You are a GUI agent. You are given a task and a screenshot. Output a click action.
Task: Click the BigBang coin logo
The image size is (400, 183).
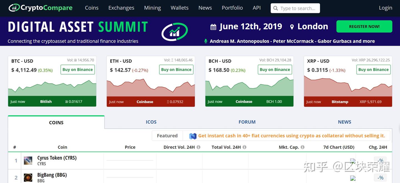28,177
